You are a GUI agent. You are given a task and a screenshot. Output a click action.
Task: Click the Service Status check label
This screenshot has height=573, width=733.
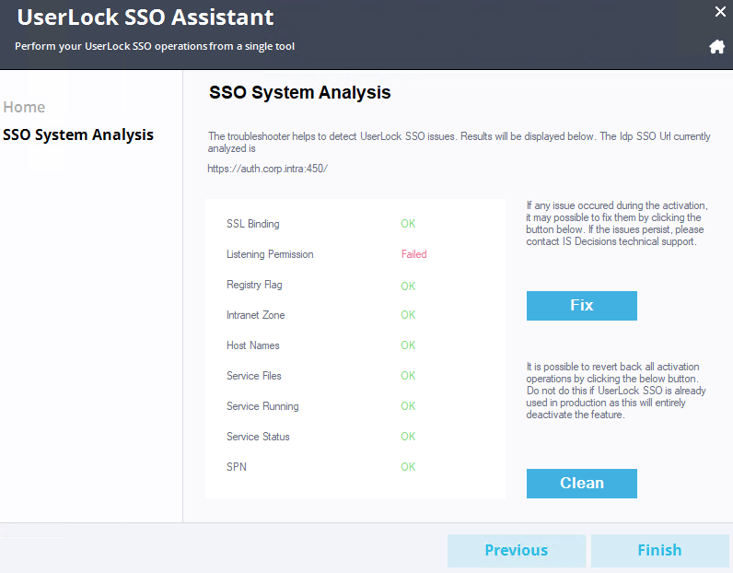click(x=259, y=437)
